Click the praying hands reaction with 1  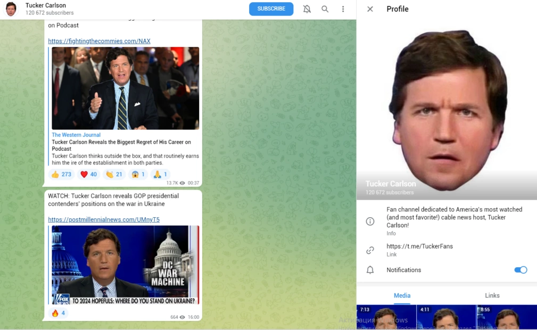160,174
